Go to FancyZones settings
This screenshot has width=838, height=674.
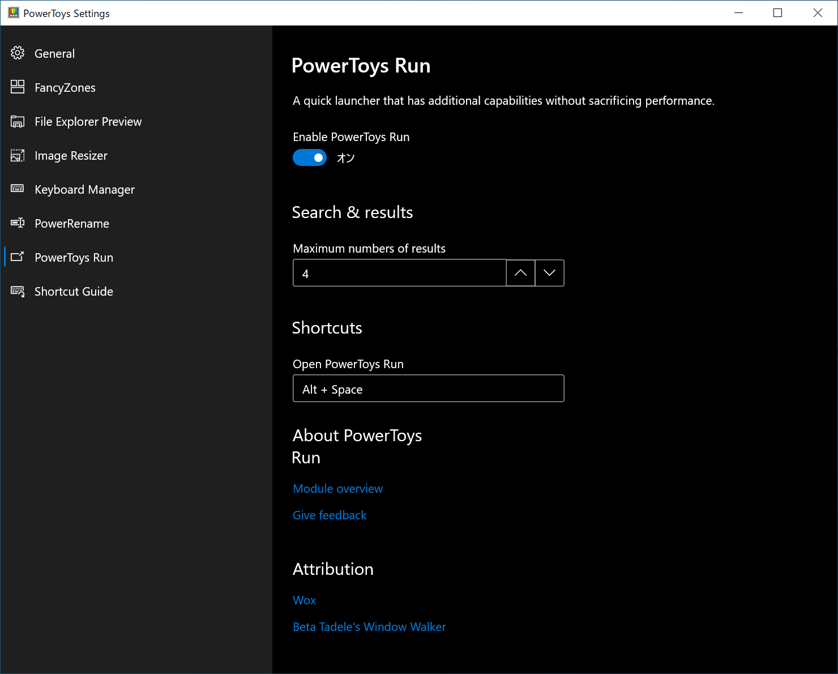click(x=136, y=87)
